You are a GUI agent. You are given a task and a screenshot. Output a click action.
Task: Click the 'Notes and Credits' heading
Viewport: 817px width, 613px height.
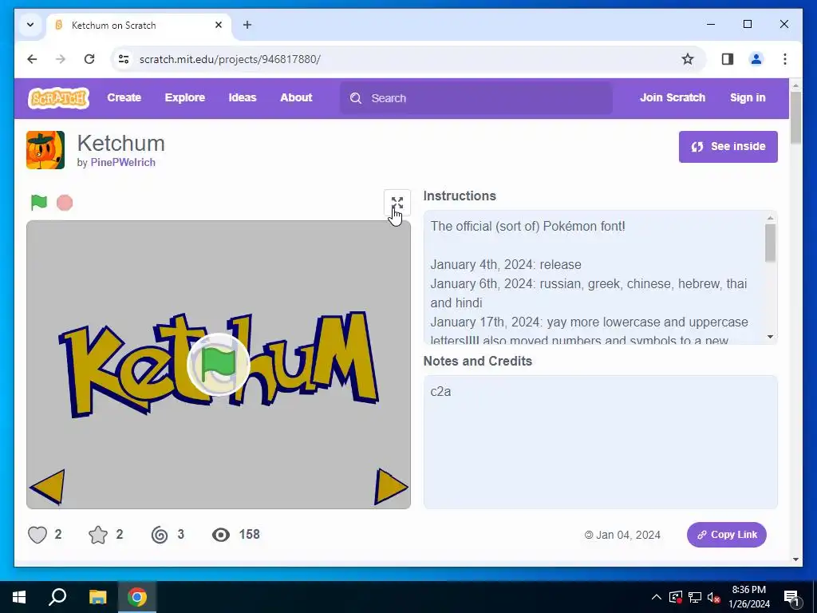[478, 362]
